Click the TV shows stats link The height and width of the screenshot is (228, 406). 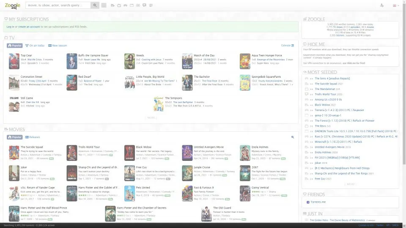pos(337,27)
